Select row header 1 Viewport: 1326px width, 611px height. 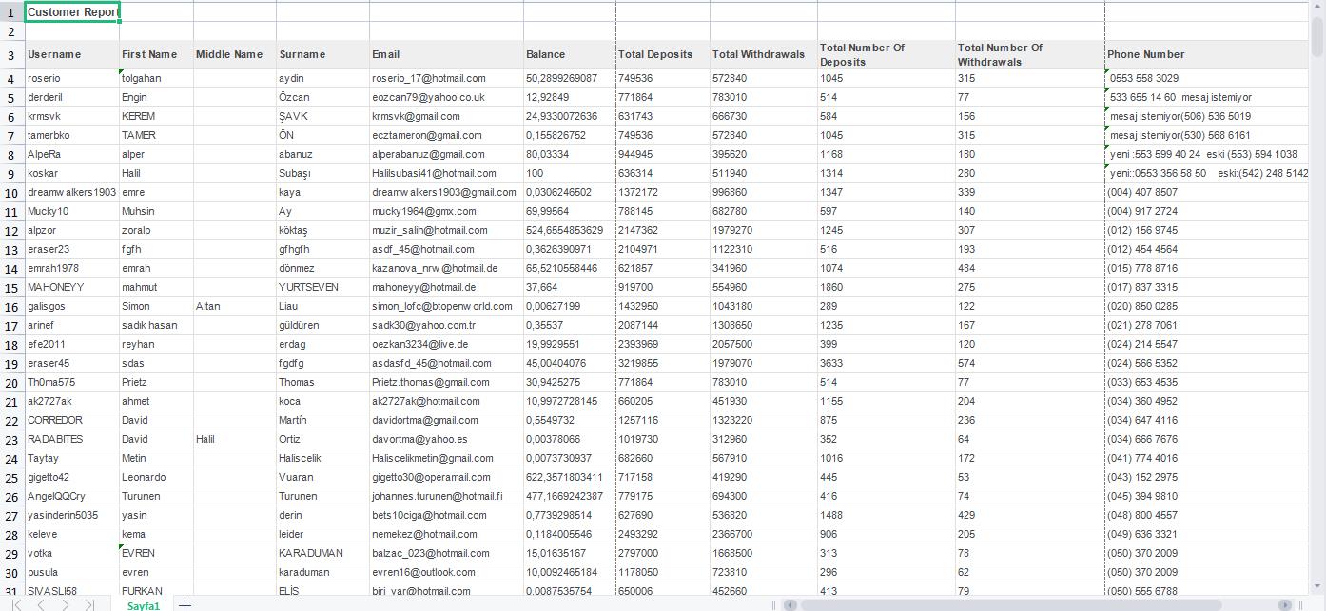click(x=11, y=12)
